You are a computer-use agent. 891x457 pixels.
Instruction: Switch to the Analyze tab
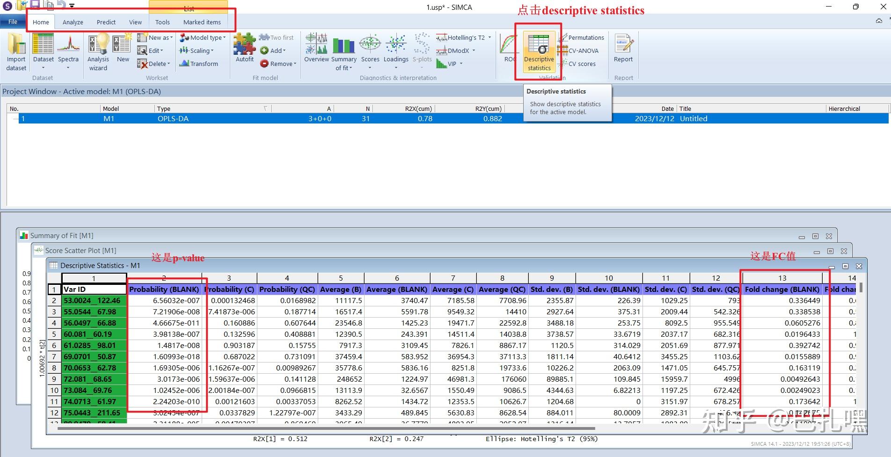coord(73,22)
